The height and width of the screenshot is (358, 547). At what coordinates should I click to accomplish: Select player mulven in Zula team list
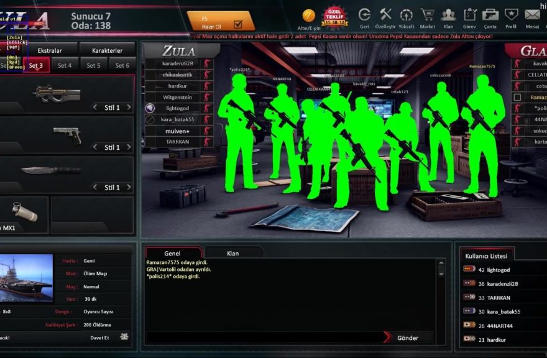pos(179,131)
